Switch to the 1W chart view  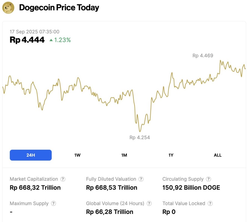point(77,155)
